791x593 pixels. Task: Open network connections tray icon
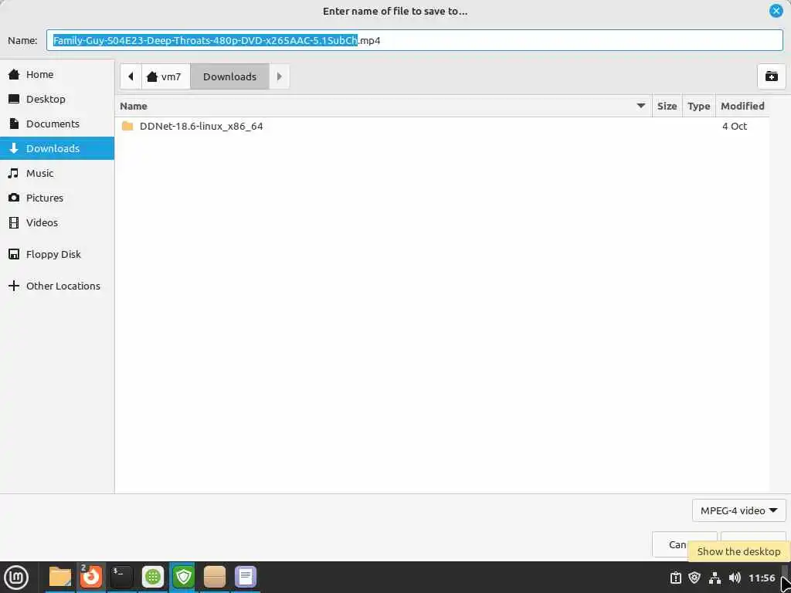coord(715,578)
